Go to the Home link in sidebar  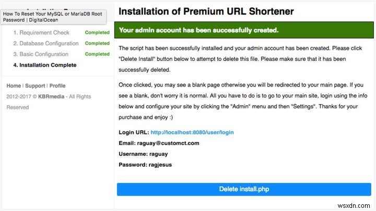(14, 86)
